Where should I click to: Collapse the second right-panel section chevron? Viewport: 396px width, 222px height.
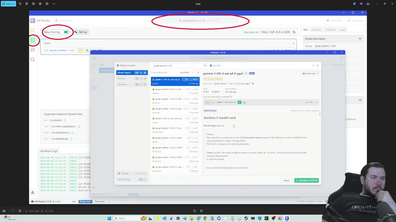click(x=360, y=100)
